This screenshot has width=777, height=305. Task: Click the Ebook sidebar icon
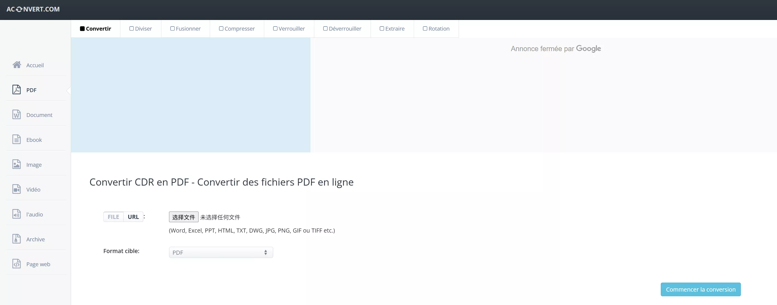pyautogui.click(x=17, y=140)
